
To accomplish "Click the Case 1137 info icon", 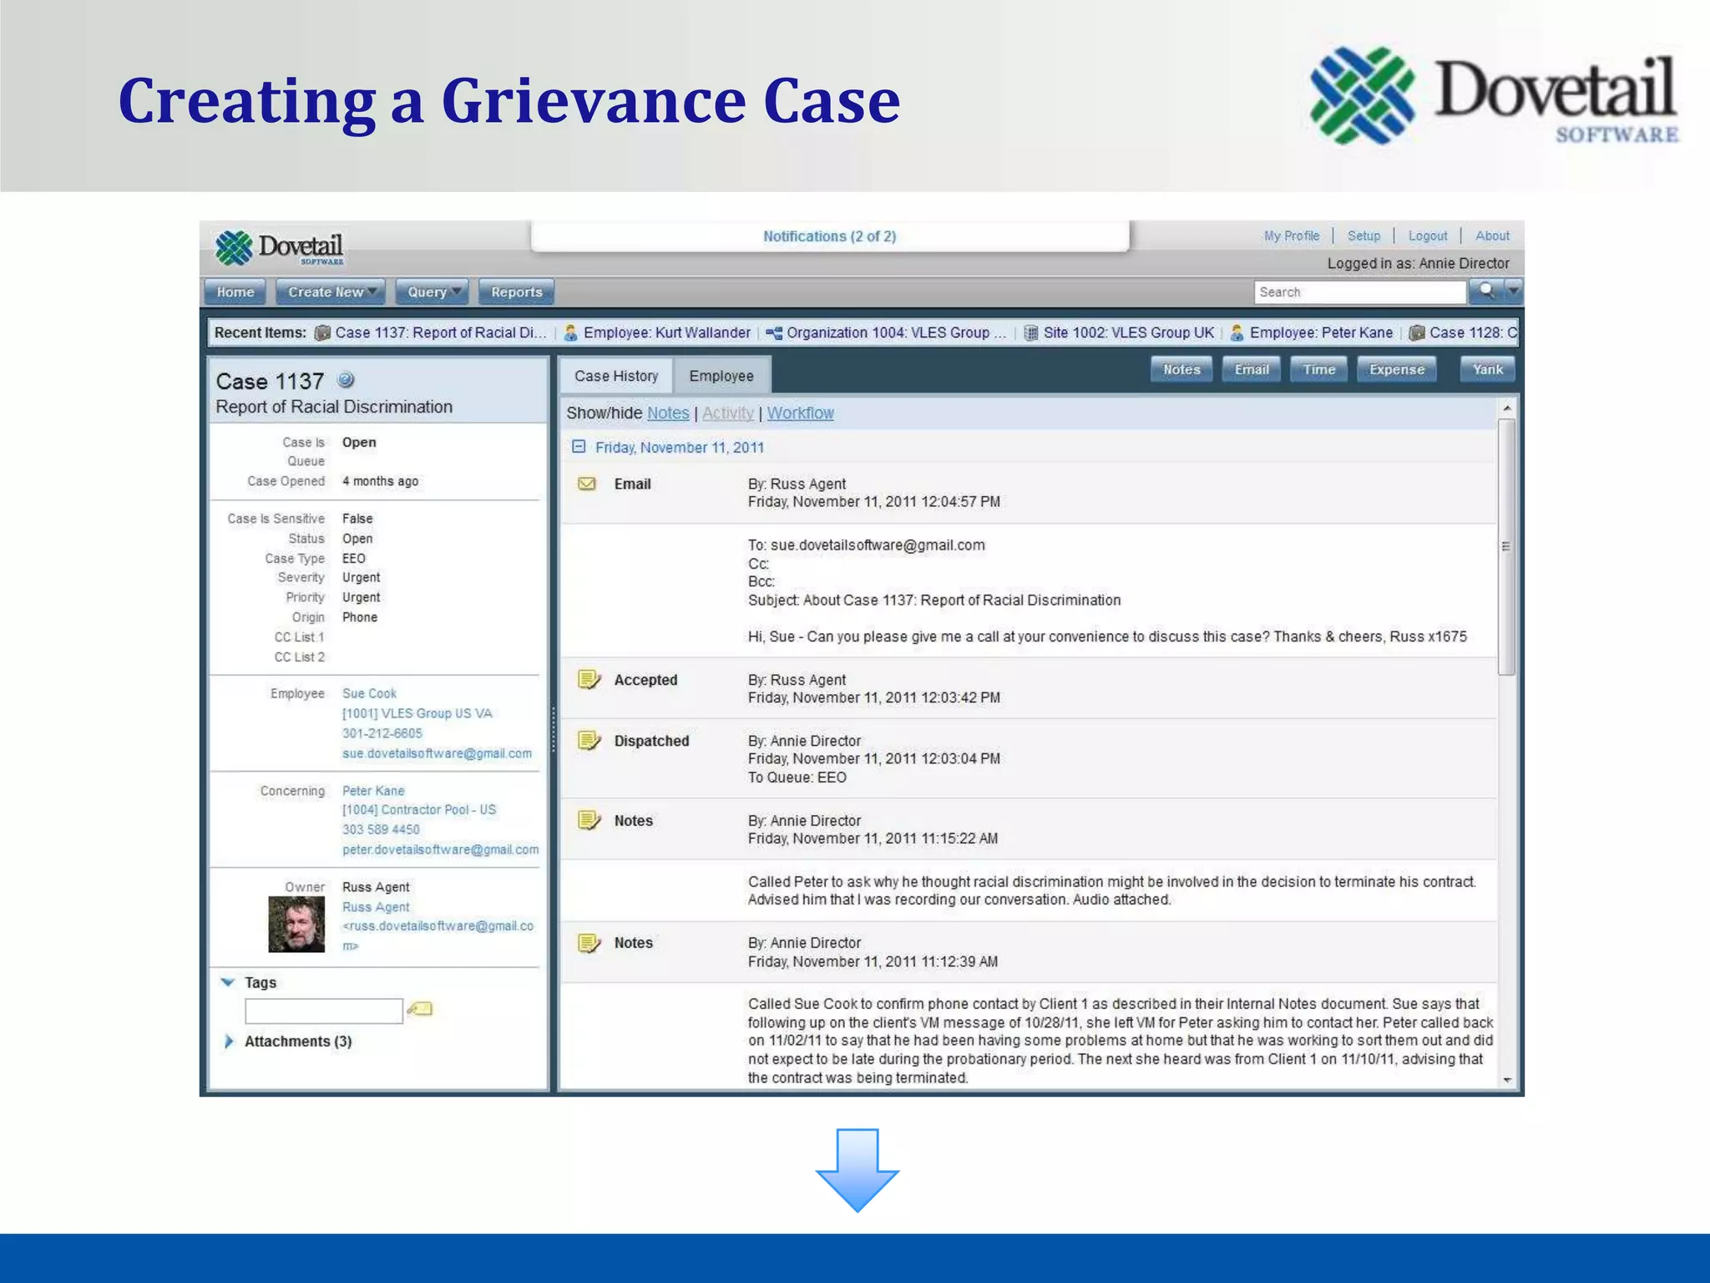I will pyautogui.click(x=346, y=380).
